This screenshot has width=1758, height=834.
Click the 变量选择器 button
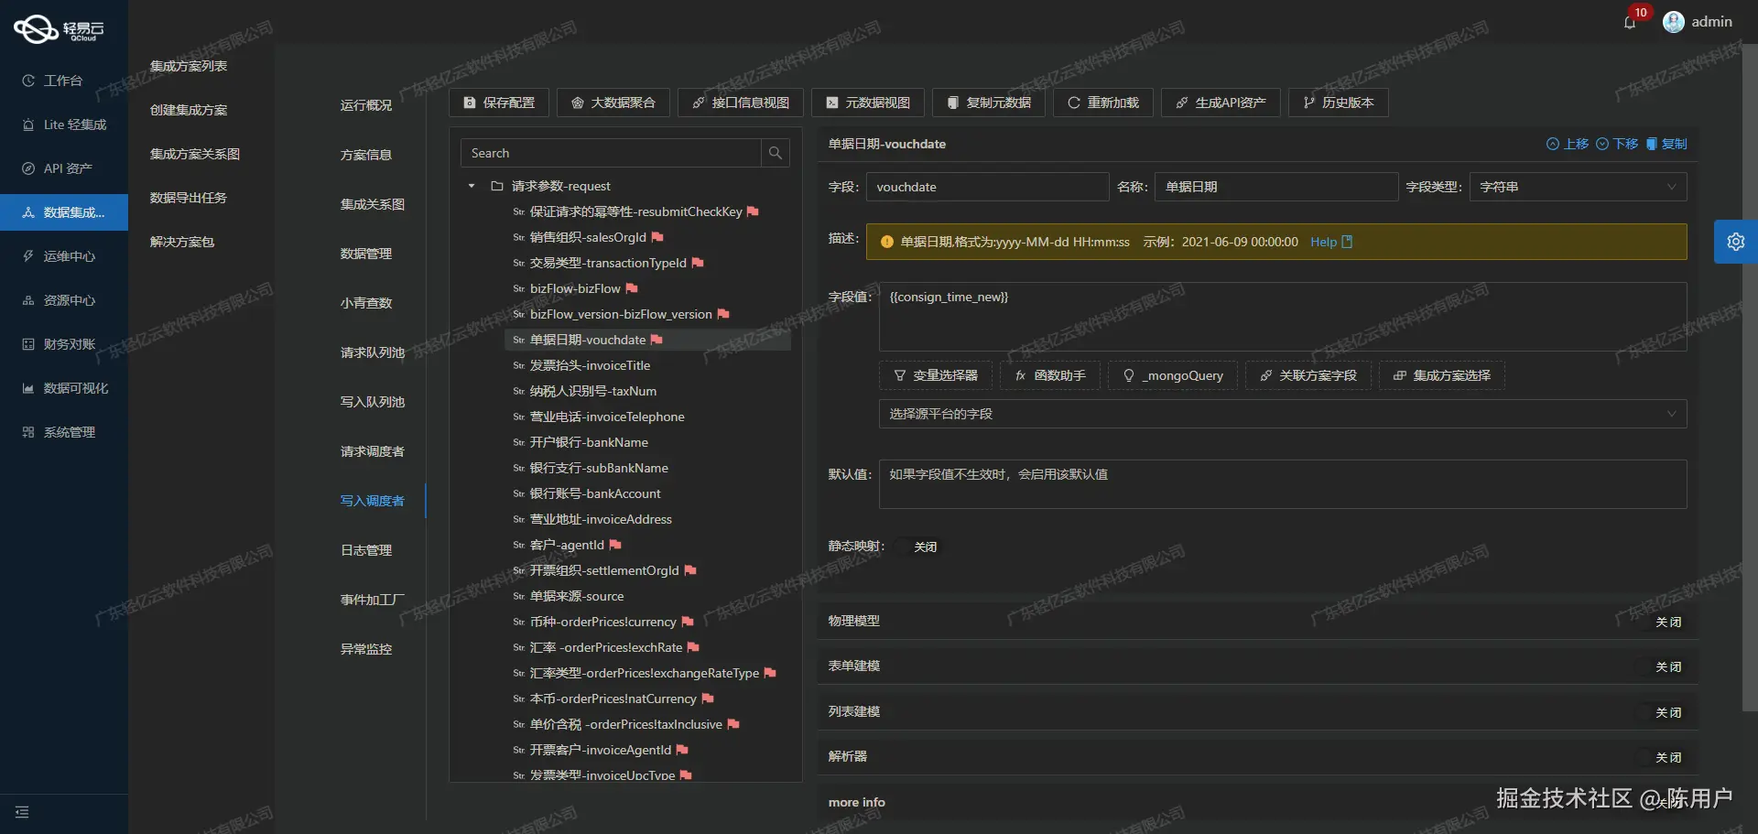click(x=936, y=375)
